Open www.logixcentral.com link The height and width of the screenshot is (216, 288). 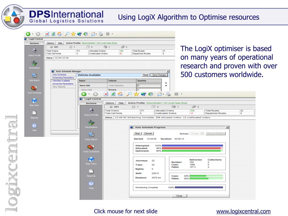[243, 211]
